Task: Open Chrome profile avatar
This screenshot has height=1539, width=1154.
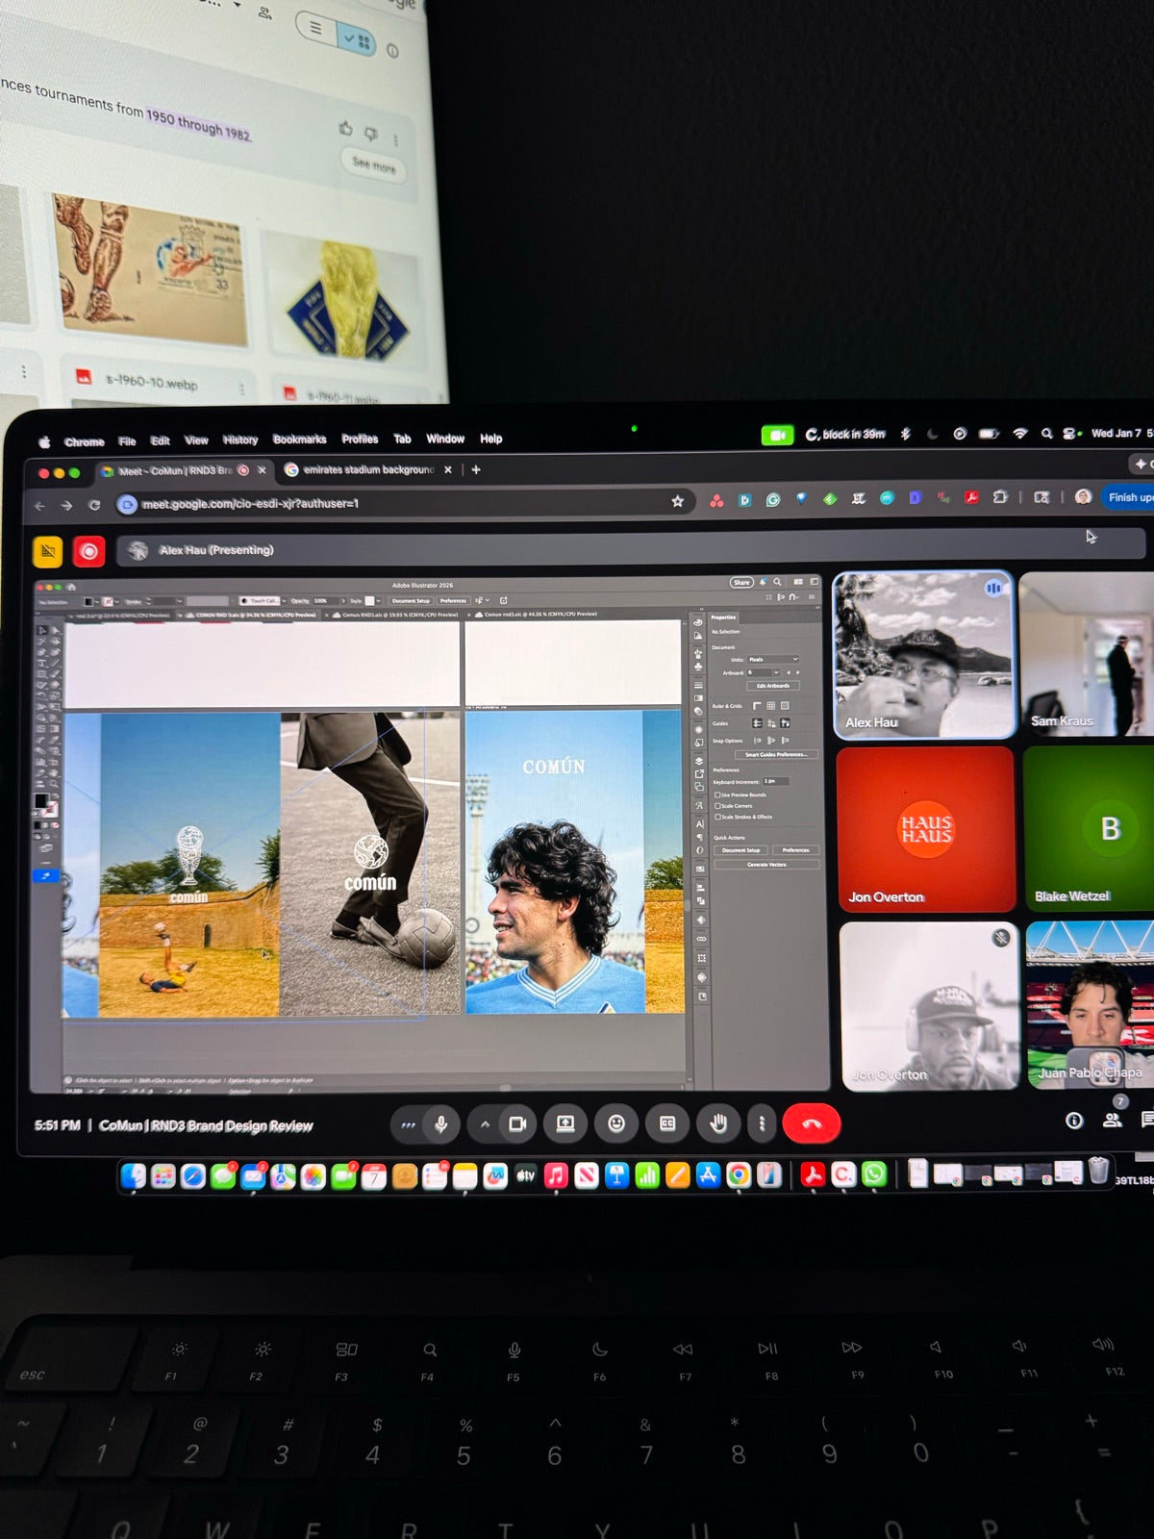Action: [x=1084, y=497]
